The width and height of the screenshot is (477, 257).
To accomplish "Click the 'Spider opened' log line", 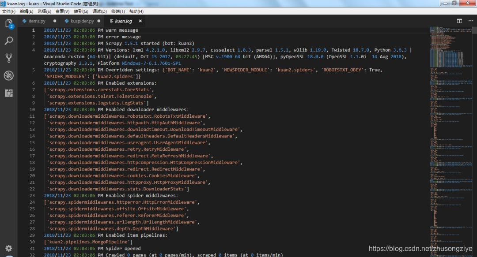I will (x=92, y=248).
